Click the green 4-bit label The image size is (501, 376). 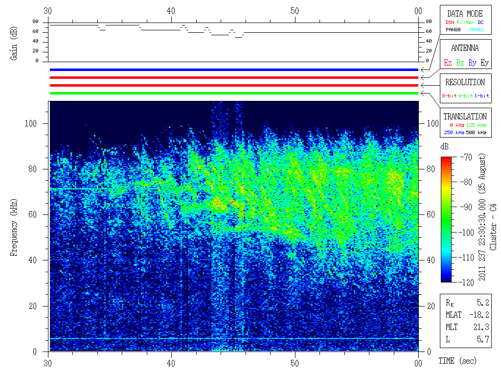465,95
